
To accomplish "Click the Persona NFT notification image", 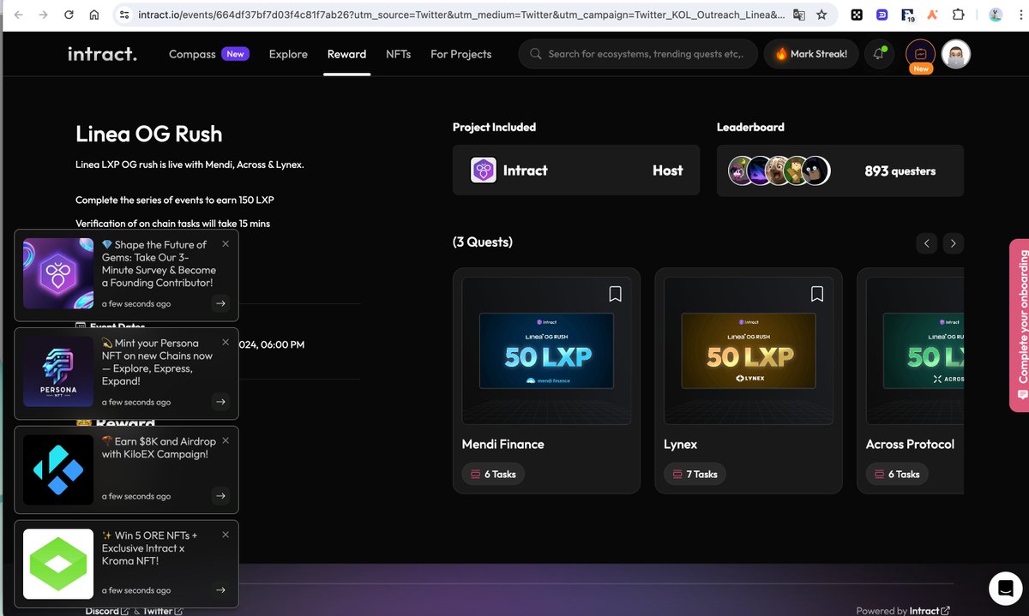I will [58, 372].
